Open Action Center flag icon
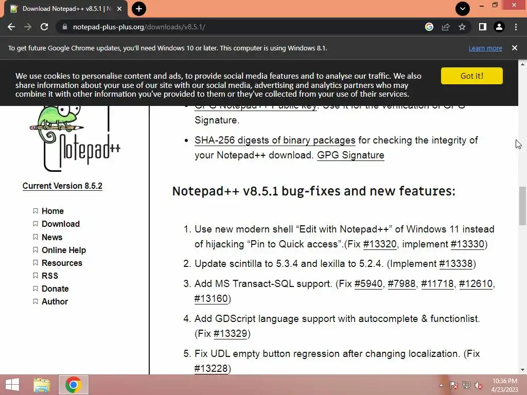Screen dimensions: 527x395 click(x=453, y=385)
